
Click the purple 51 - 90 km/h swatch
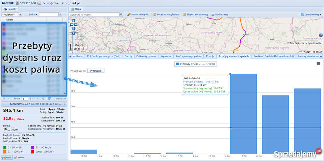coord(32,147)
